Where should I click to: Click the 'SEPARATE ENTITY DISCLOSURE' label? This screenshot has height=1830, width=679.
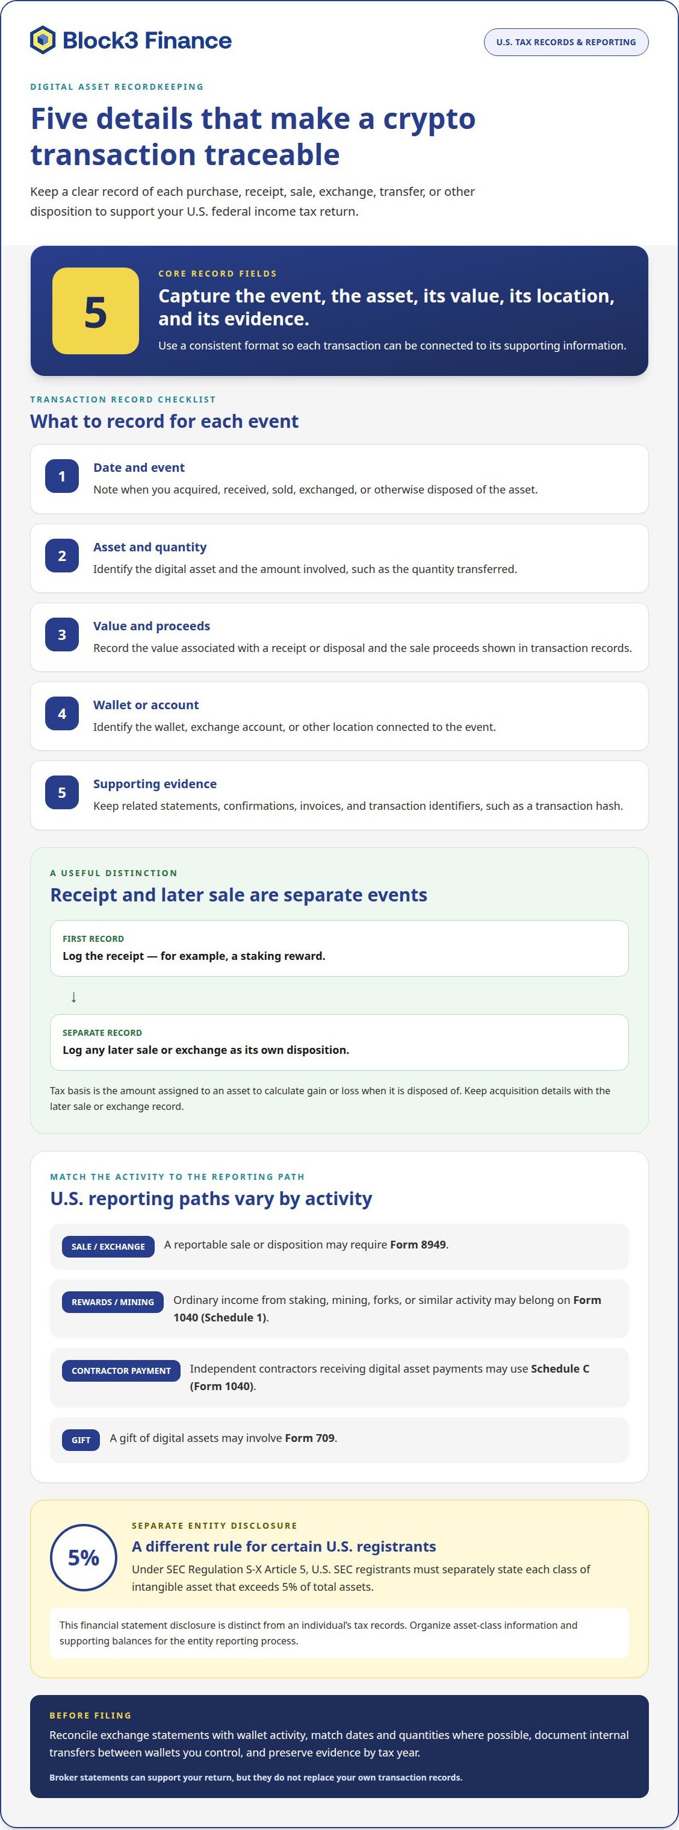[x=214, y=1525]
